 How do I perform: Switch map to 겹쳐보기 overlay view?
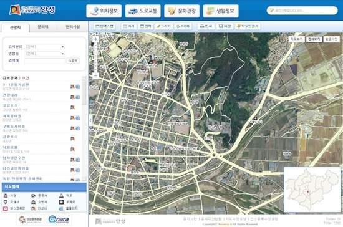point(314,39)
